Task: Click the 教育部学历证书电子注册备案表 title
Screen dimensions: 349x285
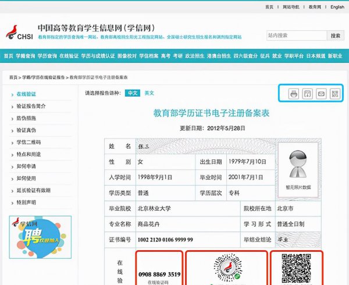Action: tap(212, 113)
